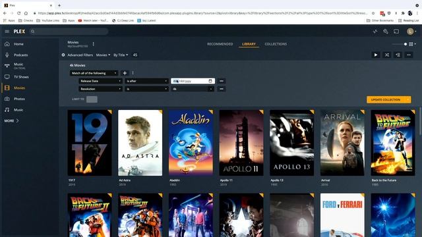Reload the page in the browser
The height and width of the screenshot is (237, 422).
[18, 13]
